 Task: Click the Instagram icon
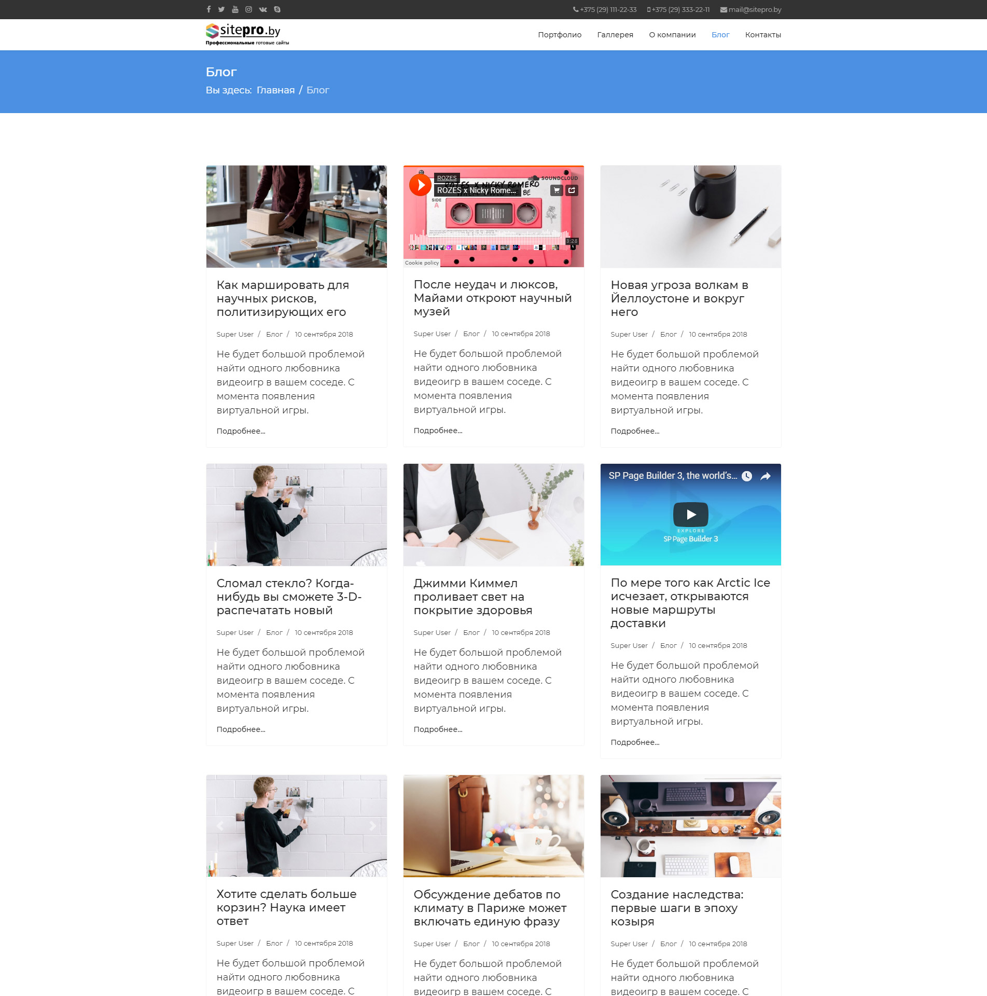point(249,9)
